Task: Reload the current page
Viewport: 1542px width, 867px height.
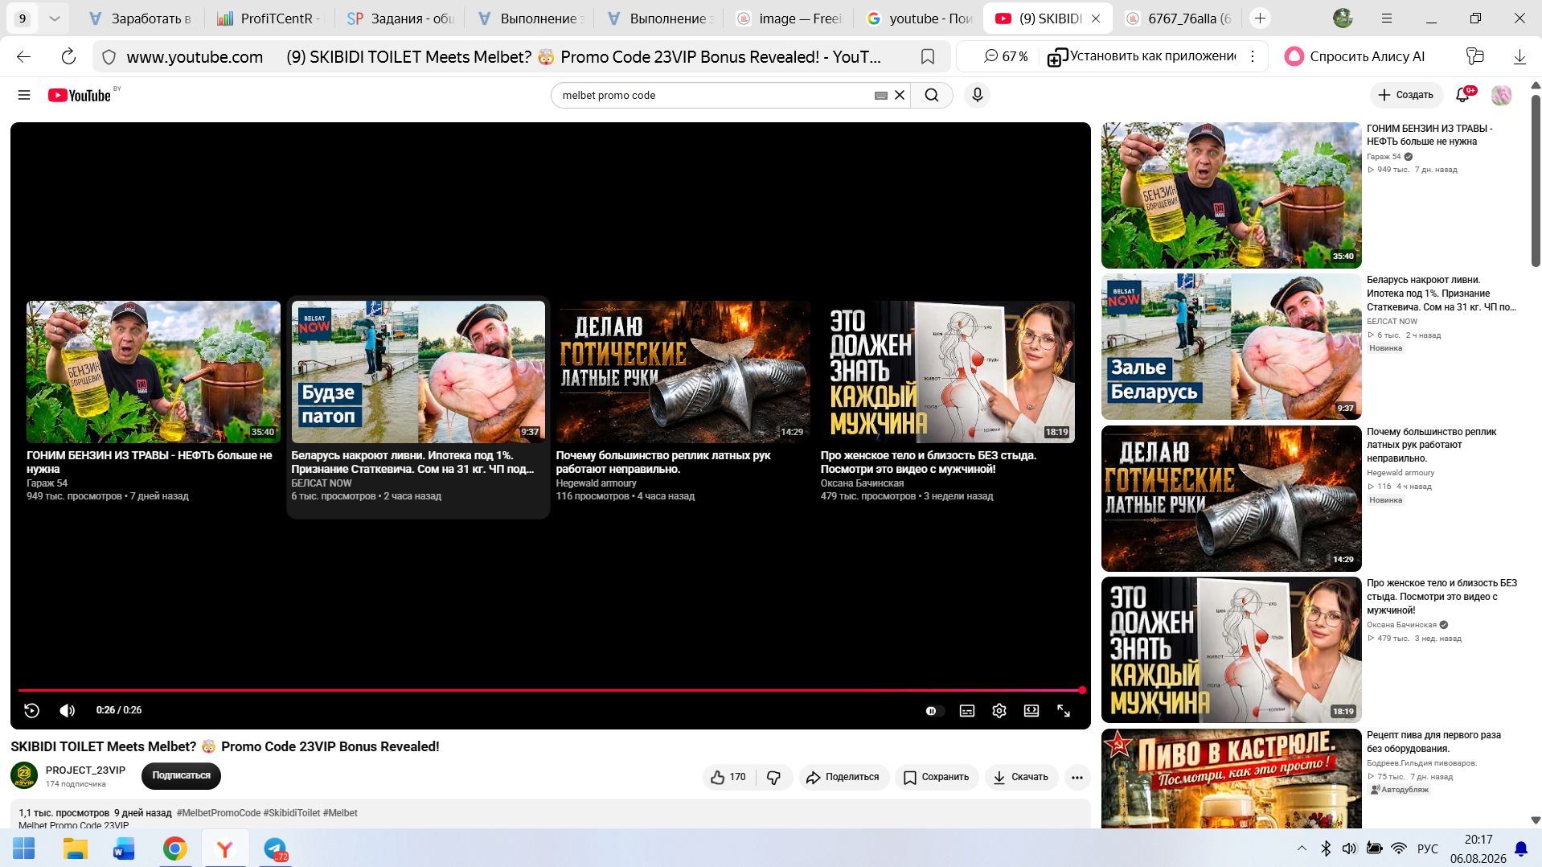Action: (68, 56)
